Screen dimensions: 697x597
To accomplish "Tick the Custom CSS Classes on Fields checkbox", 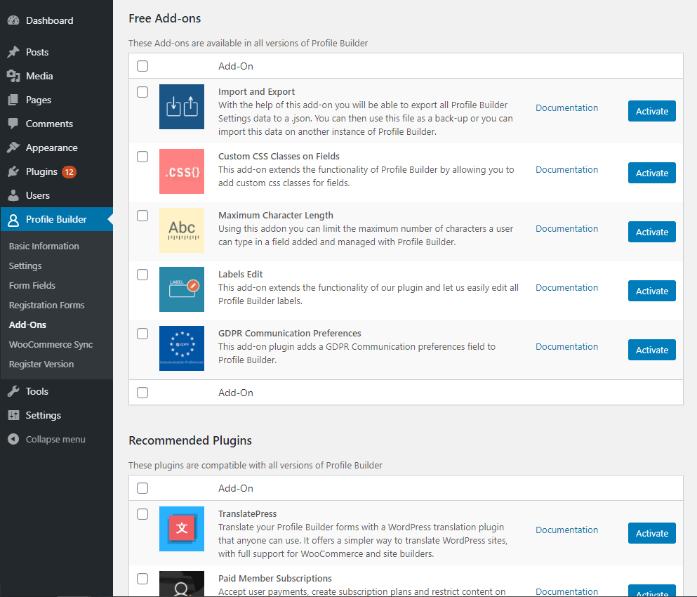I will (x=142, y=157).
